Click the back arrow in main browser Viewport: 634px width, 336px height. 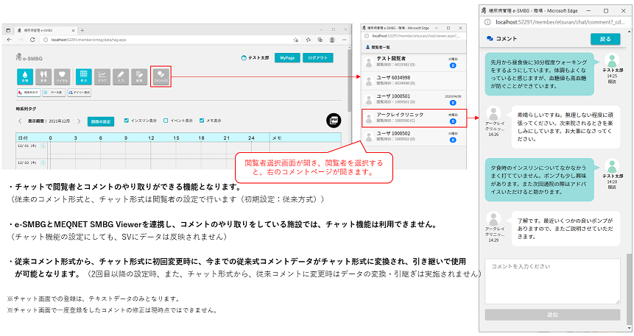(x=10, y=40)
